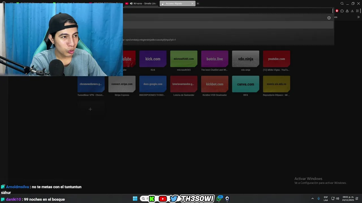
Task: Select the Acceso Rápido tab
Action: (177, 3)
